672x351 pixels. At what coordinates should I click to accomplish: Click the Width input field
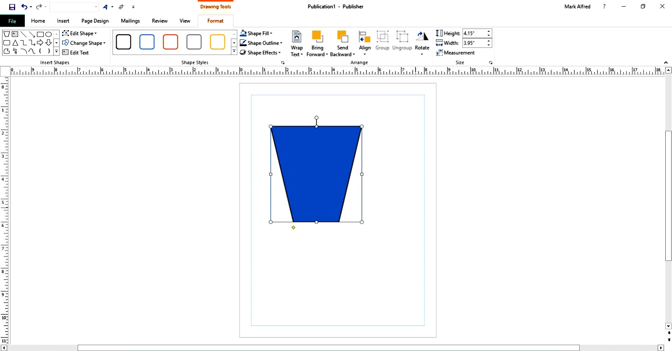tap(474, 43)
